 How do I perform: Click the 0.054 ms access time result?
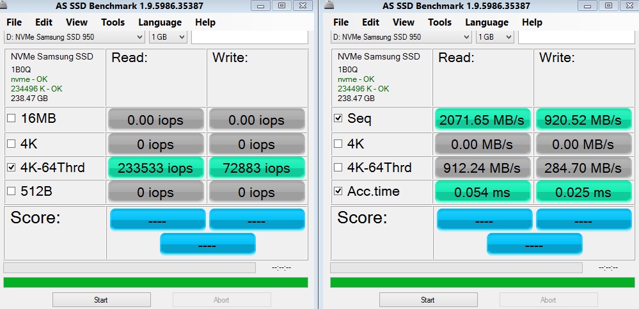coord(482,191)
